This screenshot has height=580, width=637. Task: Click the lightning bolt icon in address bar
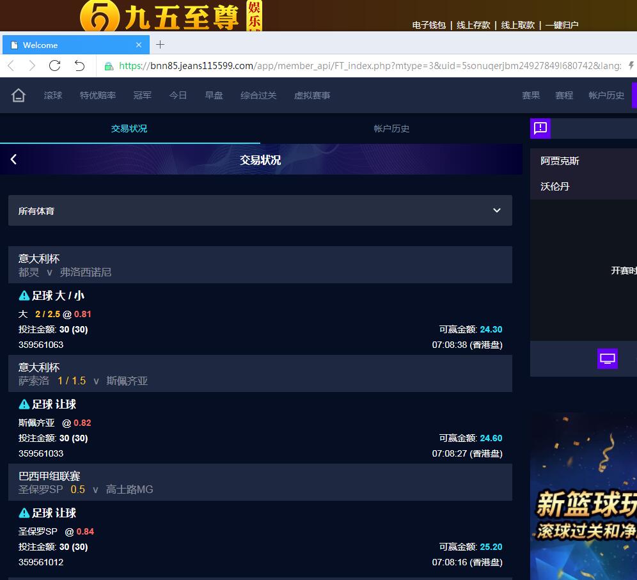coord(631,65)
